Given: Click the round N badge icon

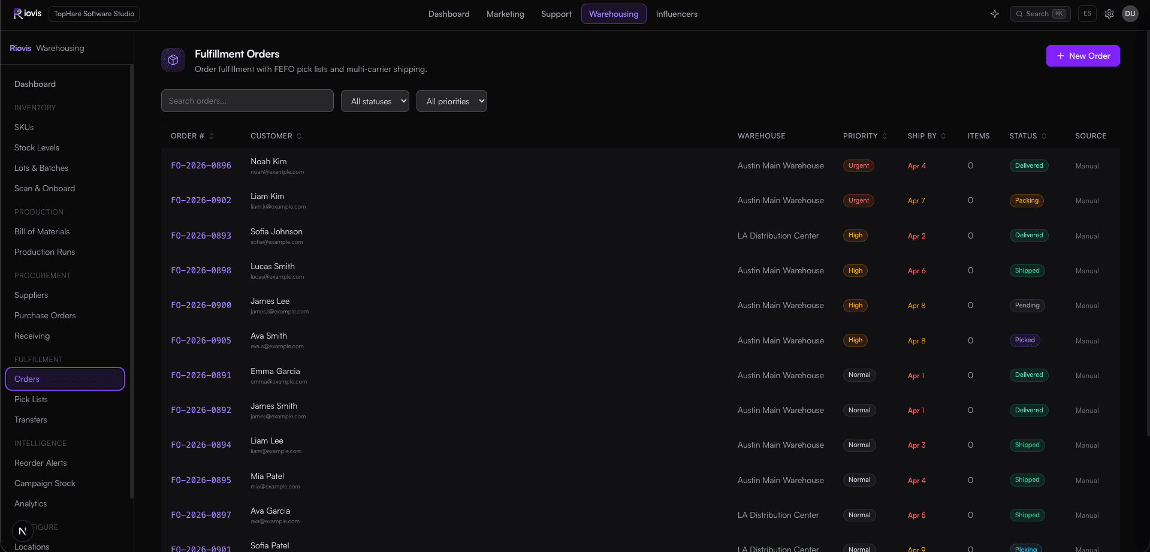Looking at the screenshot, I should pyautogui.click(x=23, y=531).
